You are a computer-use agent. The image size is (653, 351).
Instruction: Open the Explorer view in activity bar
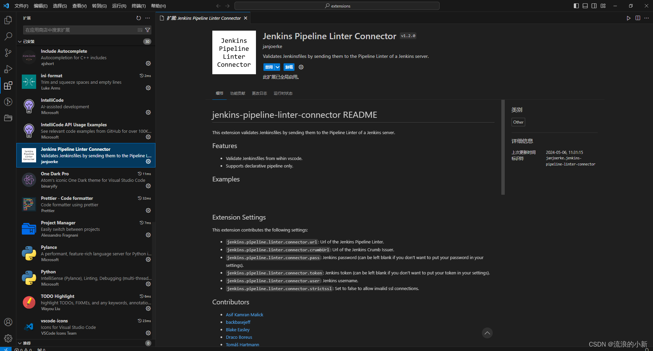(x=8, y=20)
